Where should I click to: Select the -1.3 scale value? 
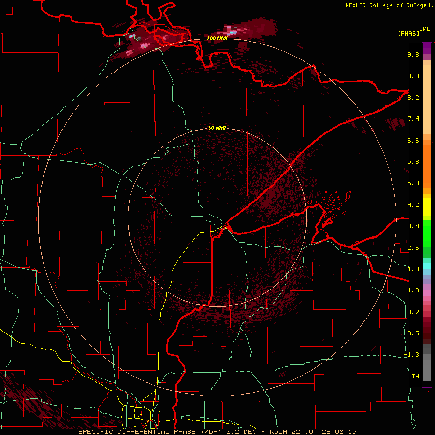pyautogui.click(x=412, y=355)
